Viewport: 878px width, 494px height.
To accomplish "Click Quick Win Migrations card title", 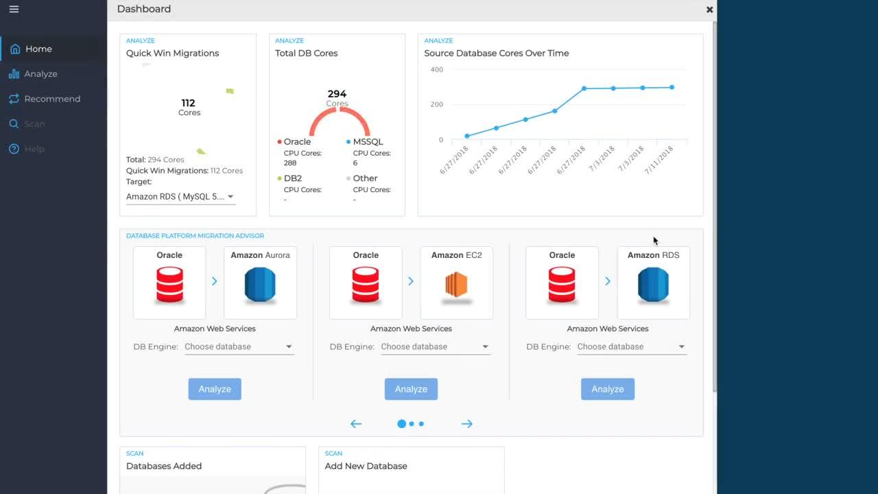I will [173, 53].
